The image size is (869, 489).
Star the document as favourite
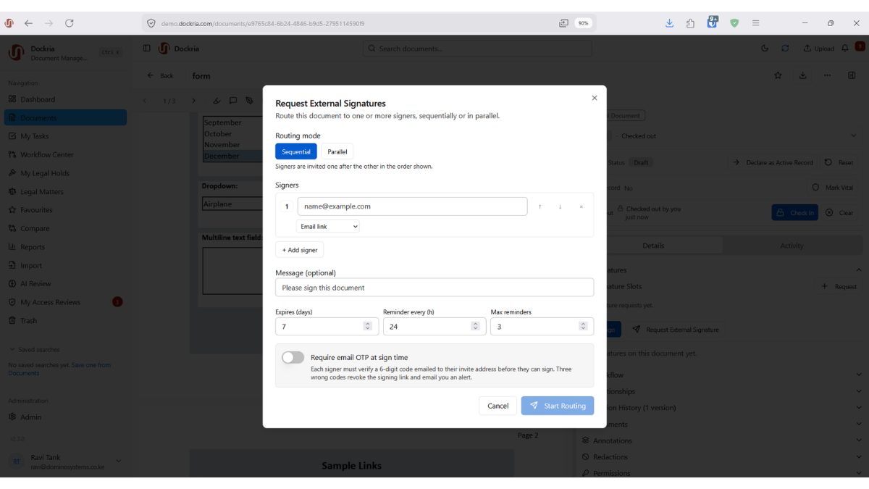click(x=778, y=75)
